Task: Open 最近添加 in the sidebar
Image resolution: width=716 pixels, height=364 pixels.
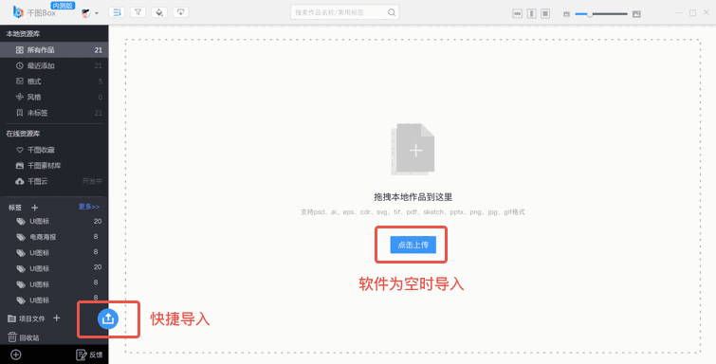Action: [x=54, y=65]
